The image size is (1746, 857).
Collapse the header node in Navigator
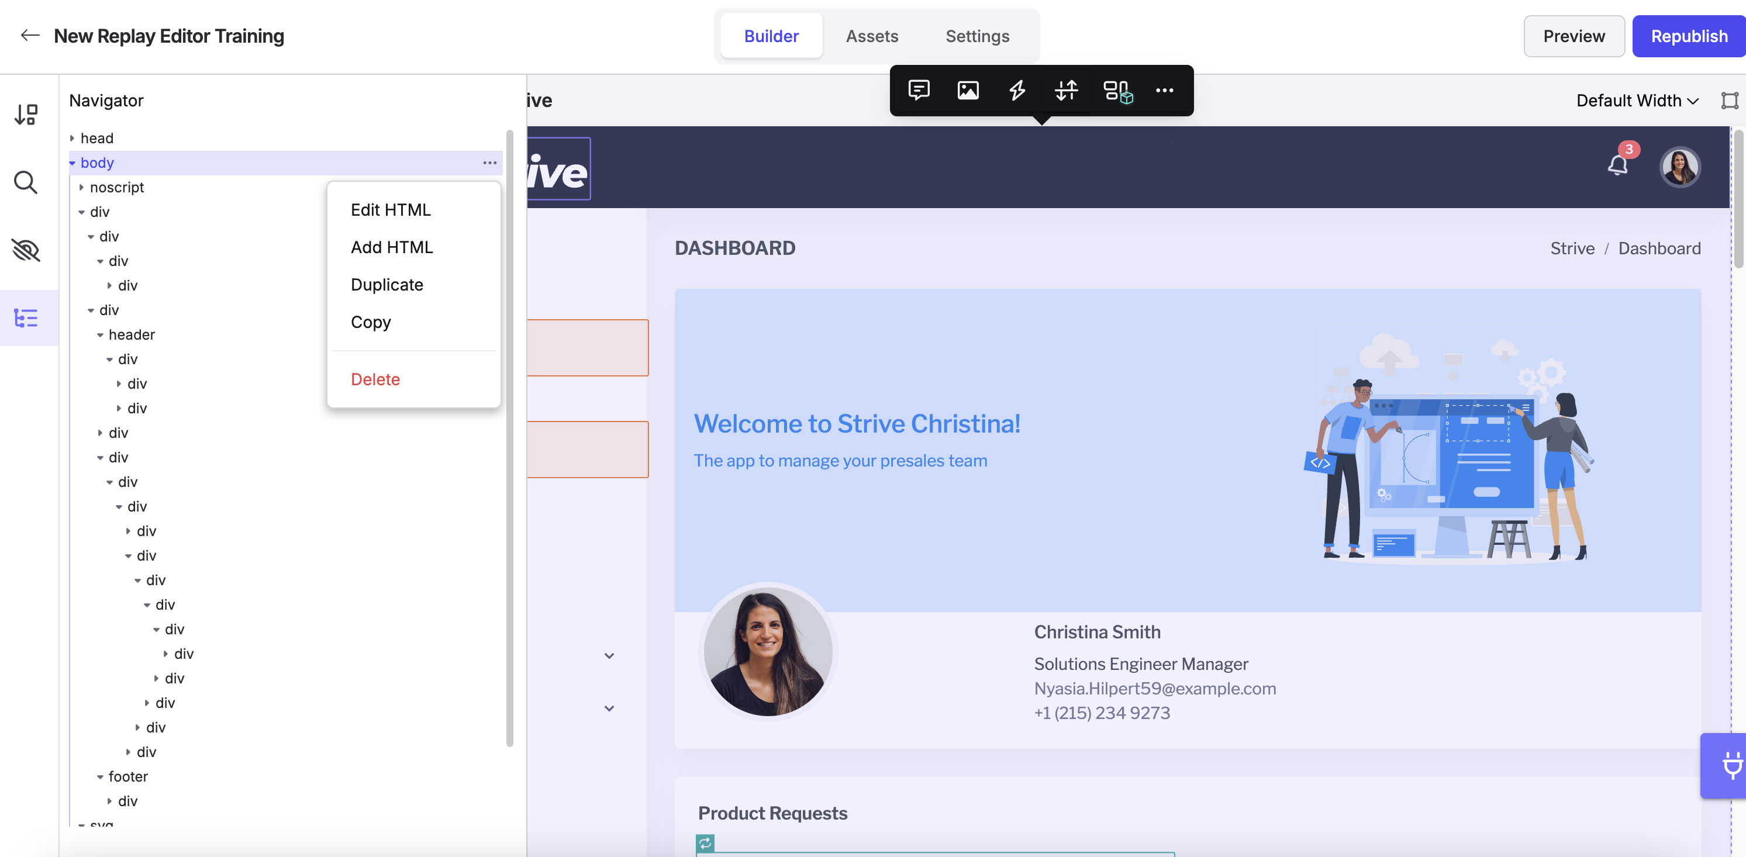pos(101,334)
